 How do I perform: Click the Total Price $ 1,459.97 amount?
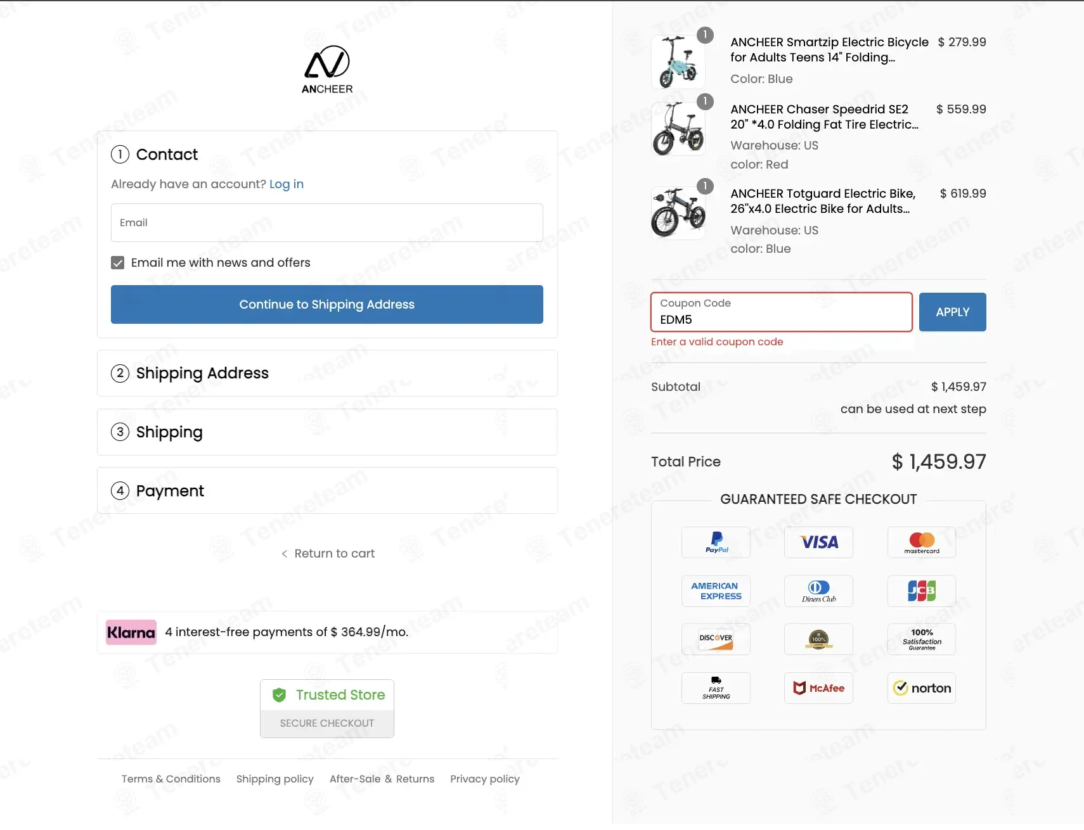[939, 462]
